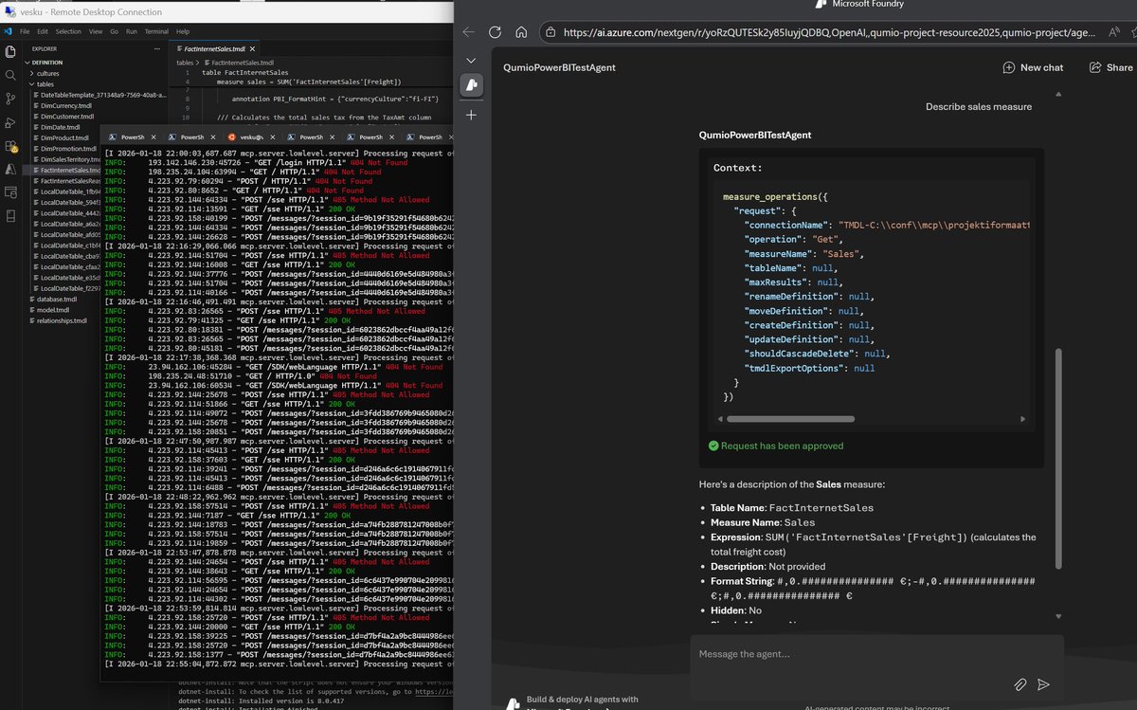Image resolution: width=1137 pixels, height=710 pixels.
Task: Click the 'Describe sales measure' user message
Action: coord(979,107)
